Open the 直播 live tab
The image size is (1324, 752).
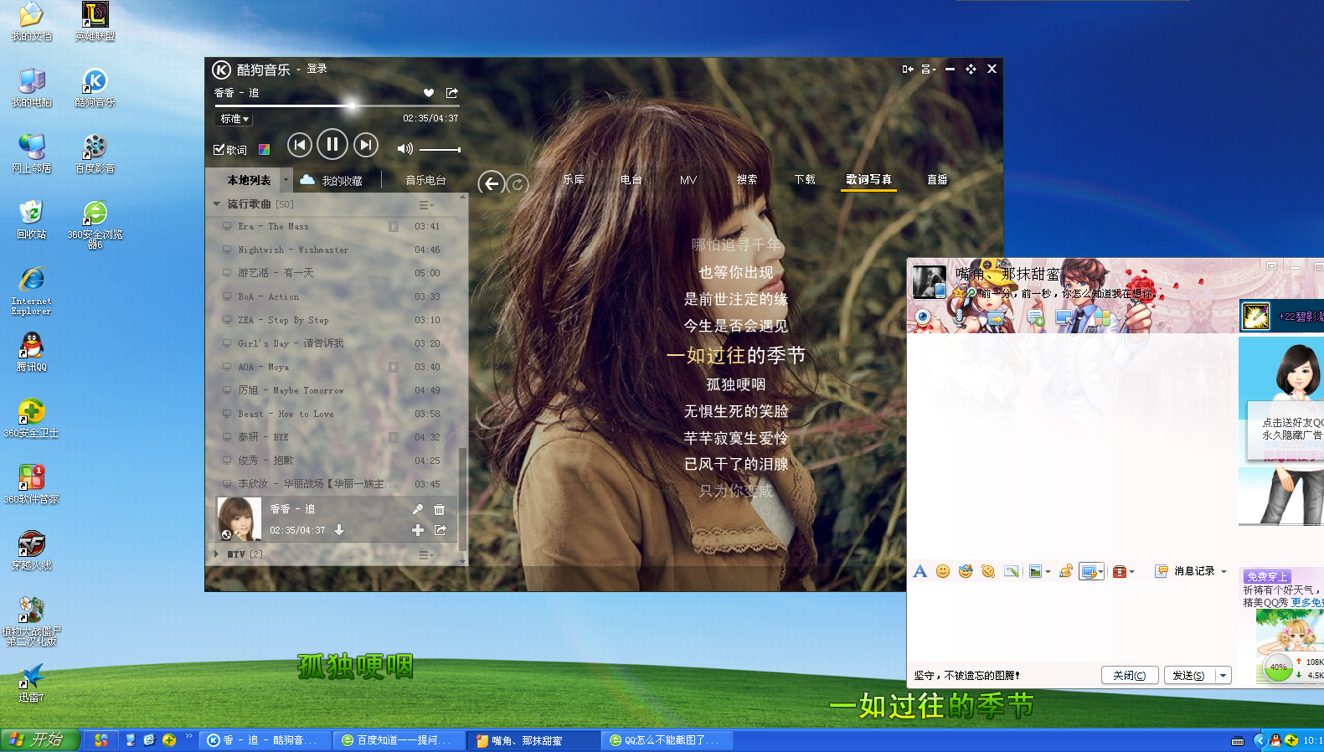point(937,179)
